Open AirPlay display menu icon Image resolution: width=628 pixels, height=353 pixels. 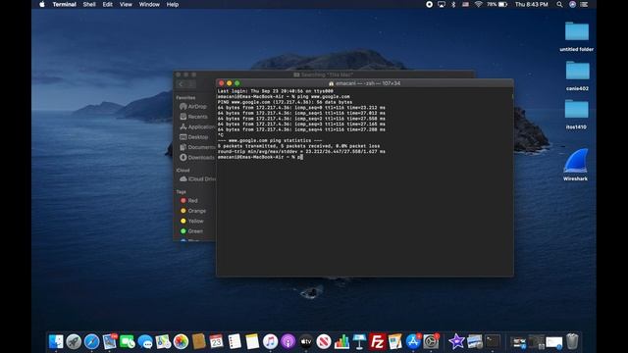click(x=442, y=4)
